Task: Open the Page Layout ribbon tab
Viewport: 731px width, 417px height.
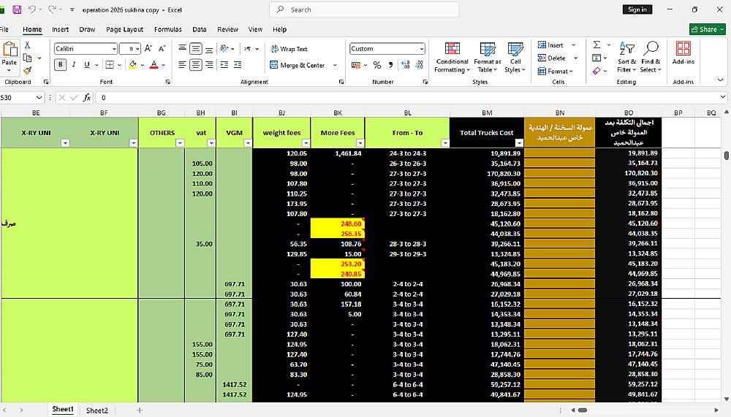Action: click(x=124, y=30)
